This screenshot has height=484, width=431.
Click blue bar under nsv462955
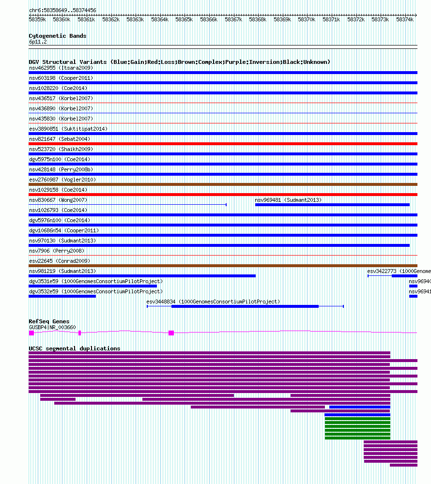pos(223,73)
